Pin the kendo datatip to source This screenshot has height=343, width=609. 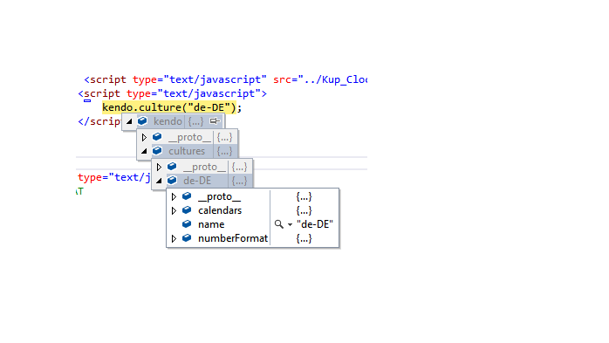215,121
